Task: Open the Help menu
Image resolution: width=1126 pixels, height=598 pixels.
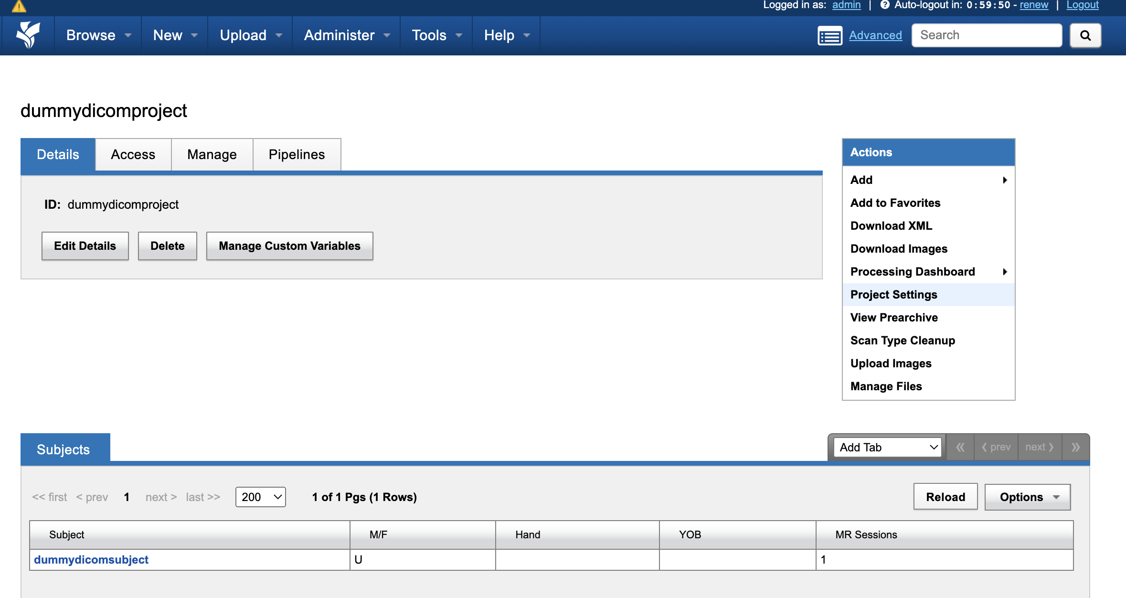Action: 507,35
